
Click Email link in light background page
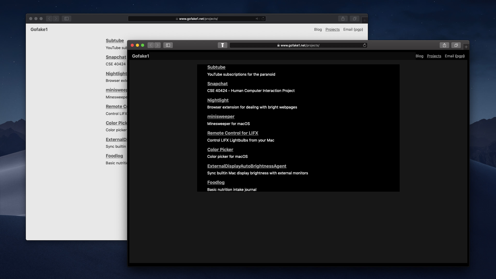tap(348, 29)
